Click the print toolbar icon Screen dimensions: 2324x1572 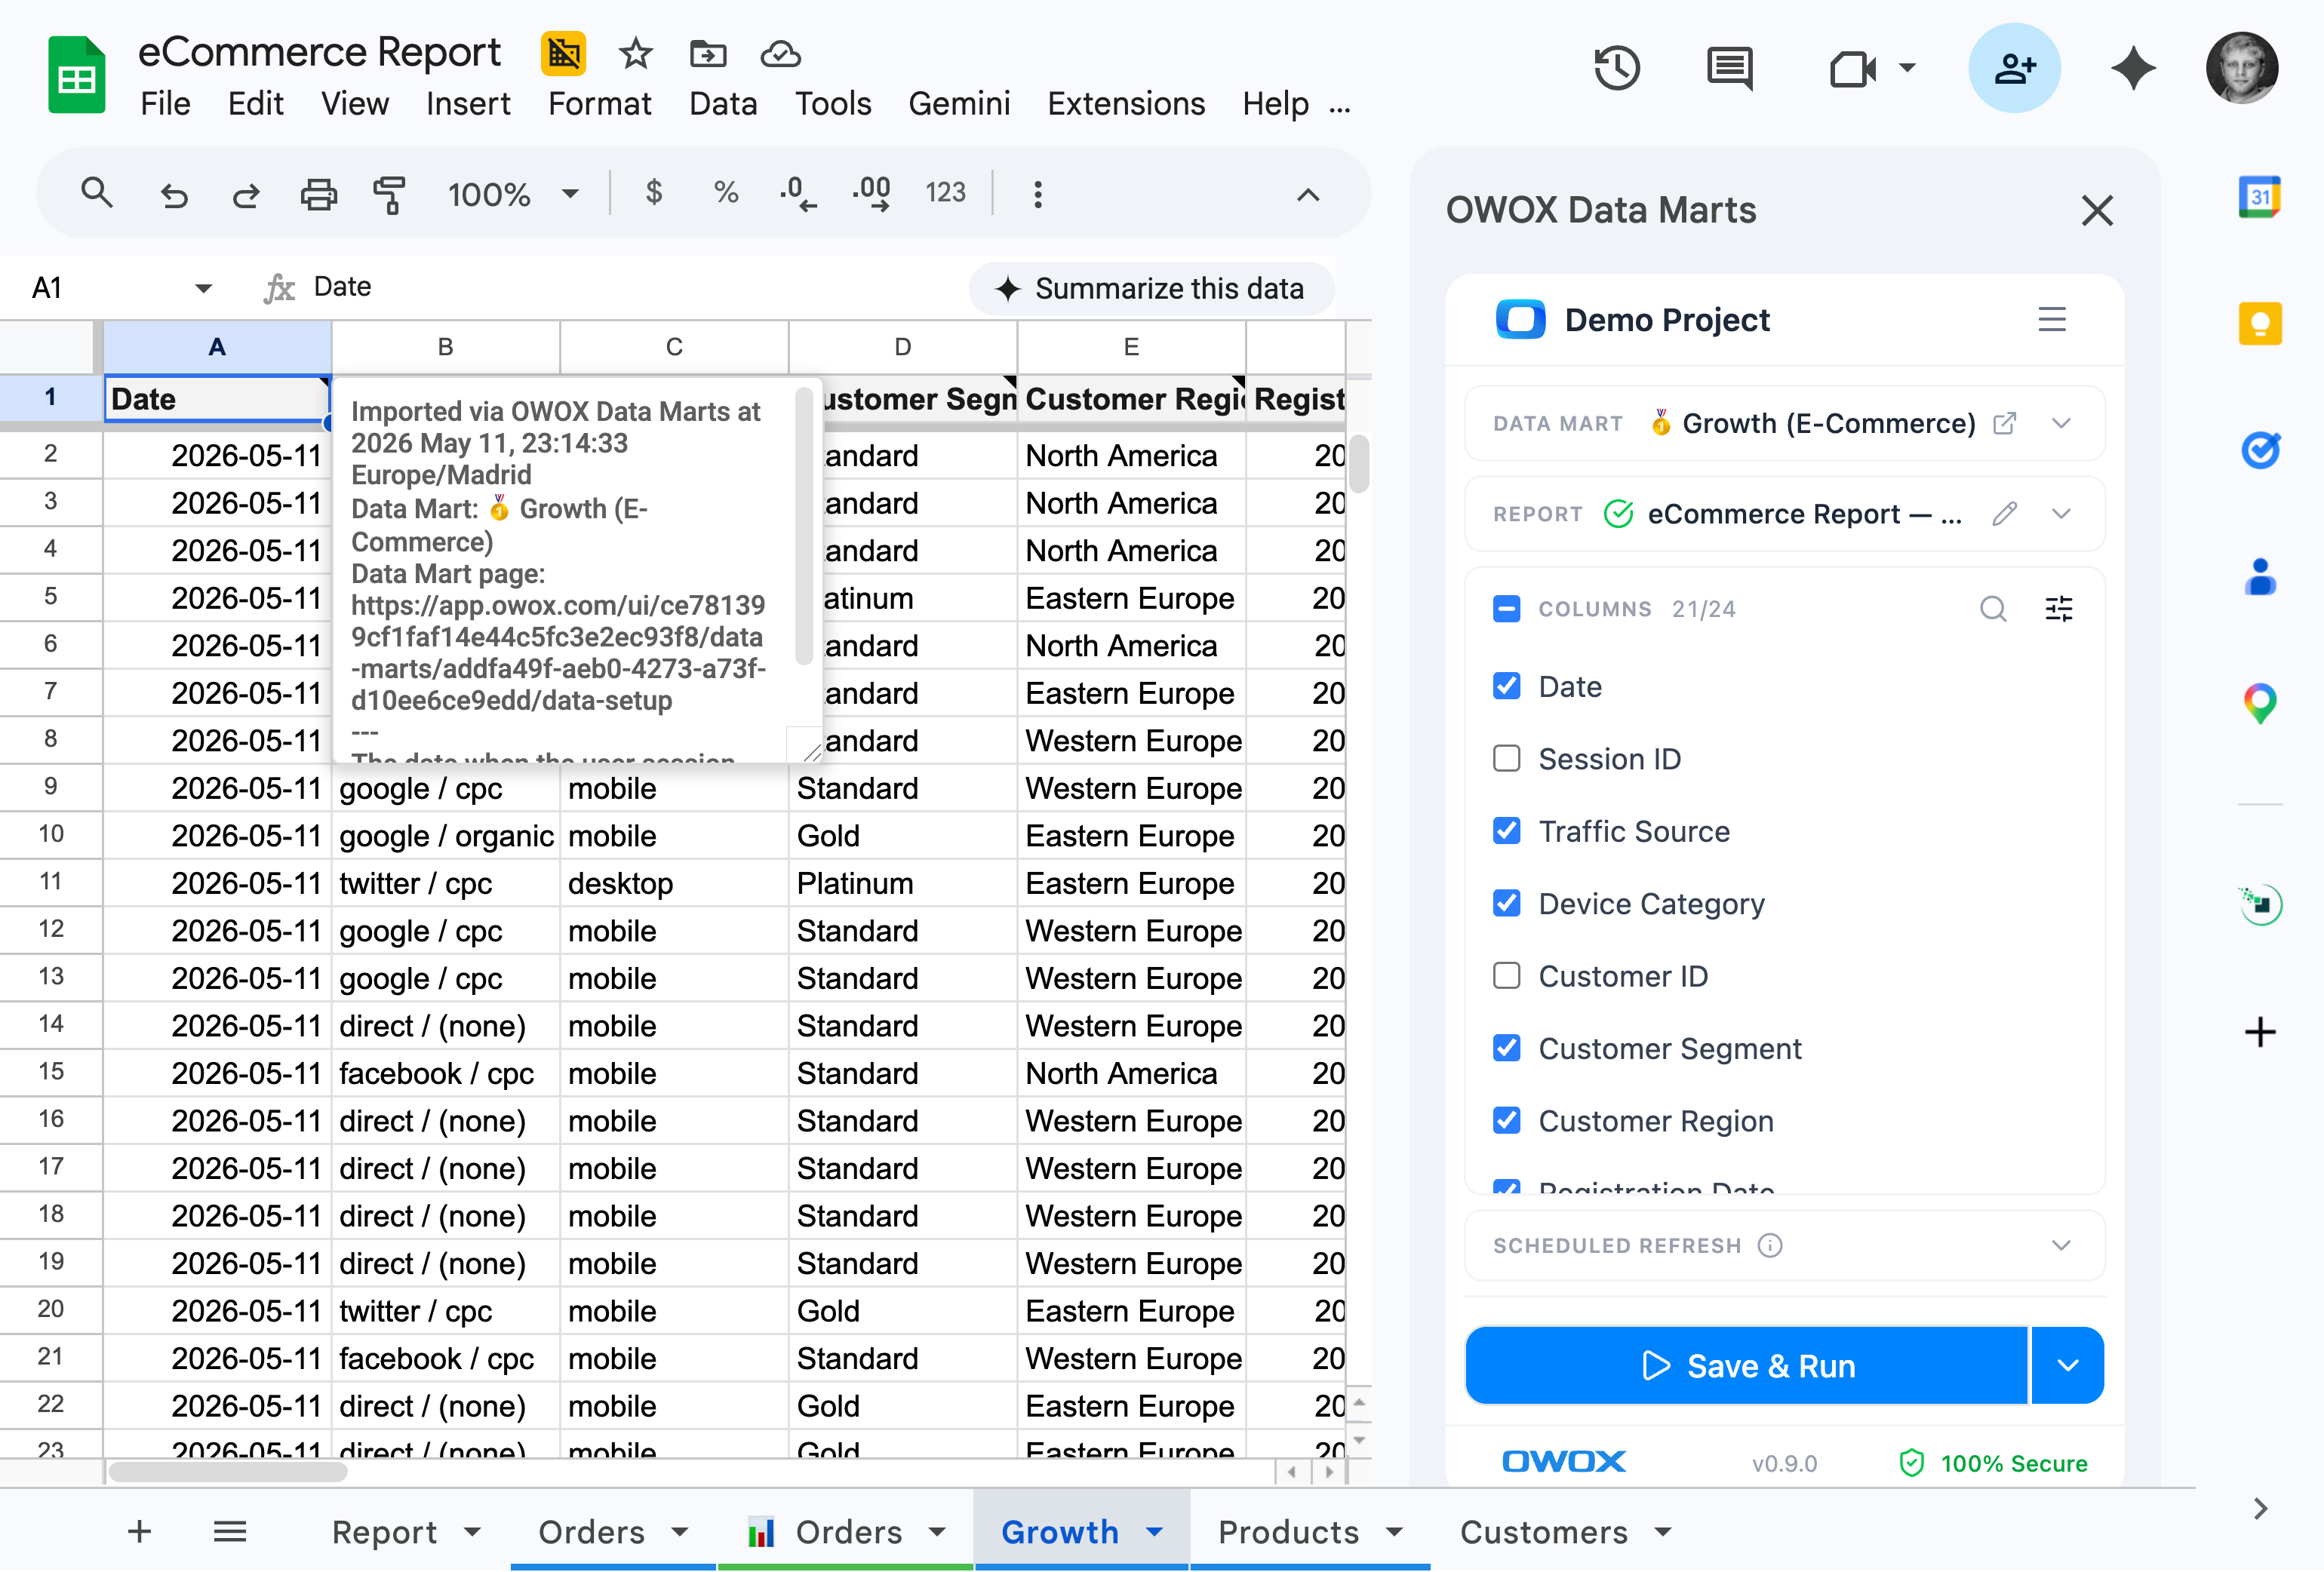[318, 194]
